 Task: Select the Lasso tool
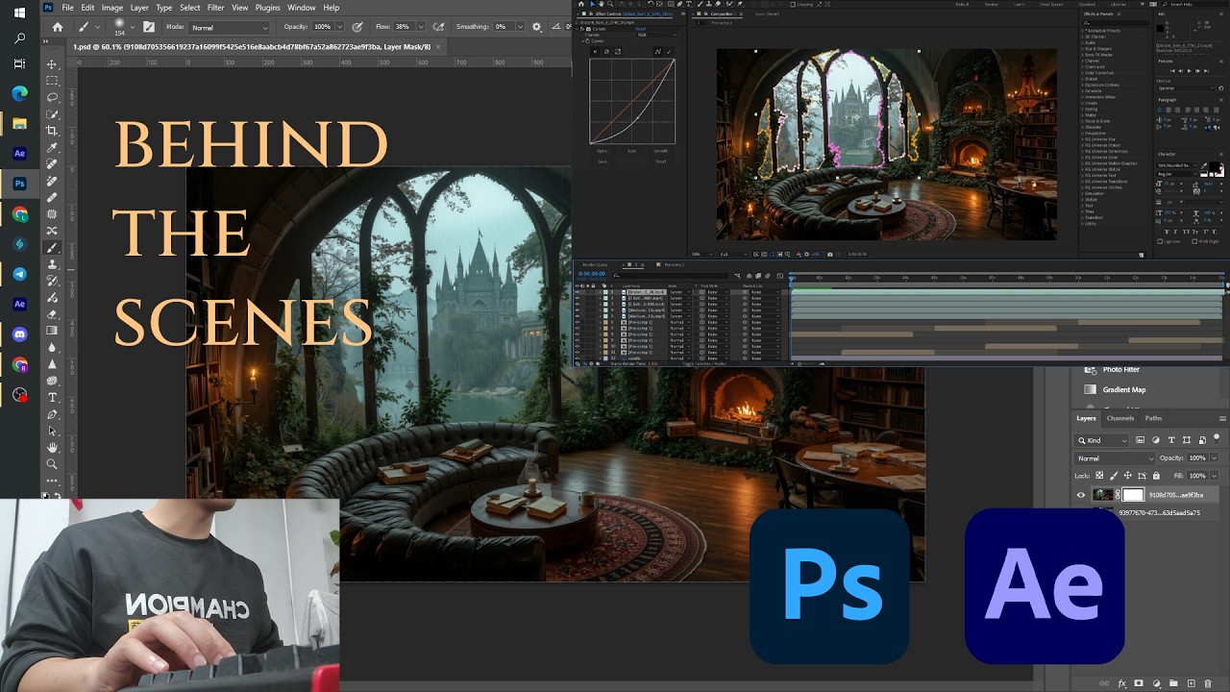click(x=53, y=97)
